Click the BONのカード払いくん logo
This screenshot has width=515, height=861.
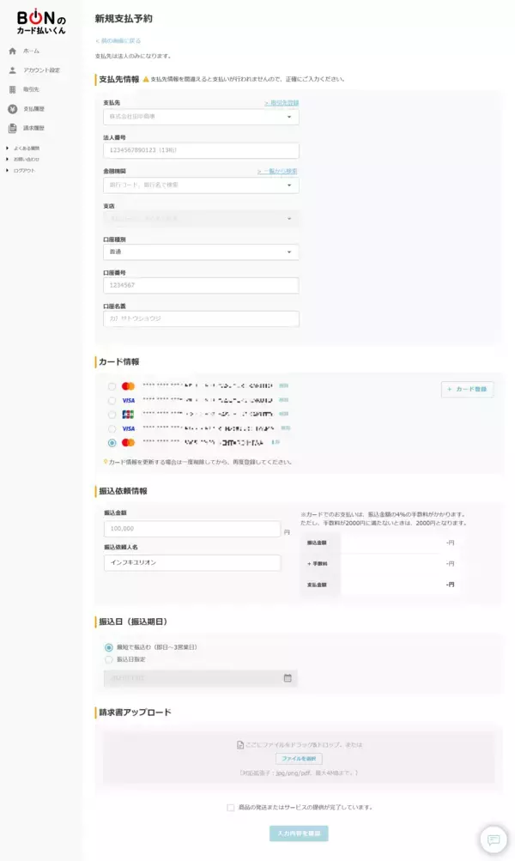(40, 22)
